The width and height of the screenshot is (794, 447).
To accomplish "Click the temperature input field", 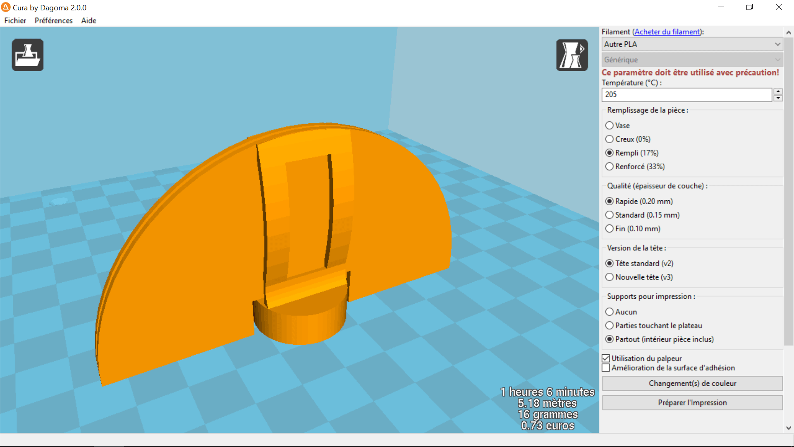I will click(686, 95).
